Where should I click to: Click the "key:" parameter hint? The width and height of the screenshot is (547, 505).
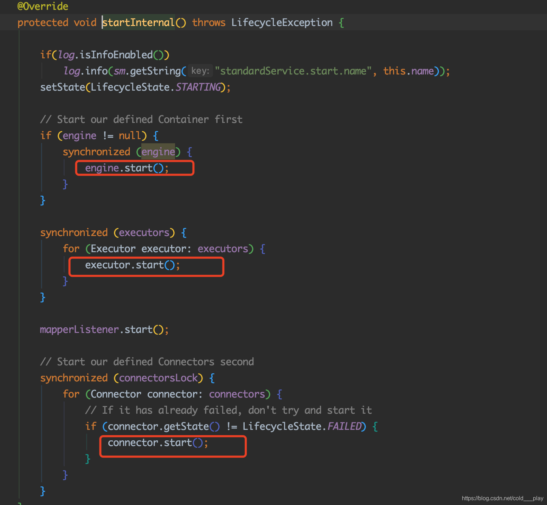coord(200,71)
